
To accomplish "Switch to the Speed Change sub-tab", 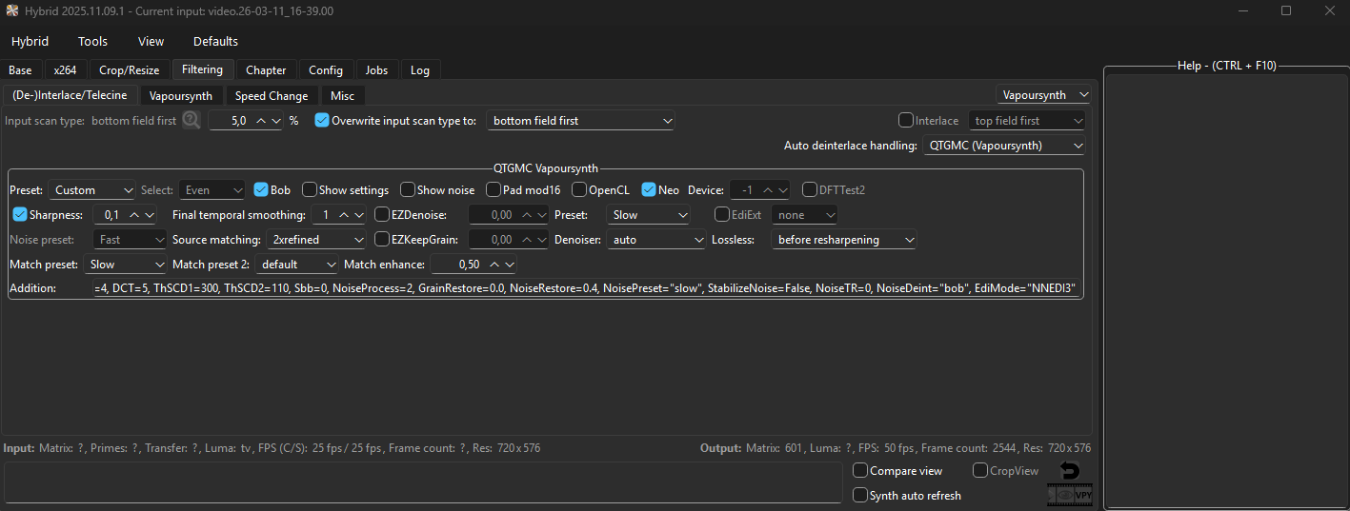I will pyautogui.click(x=272, y=95).
